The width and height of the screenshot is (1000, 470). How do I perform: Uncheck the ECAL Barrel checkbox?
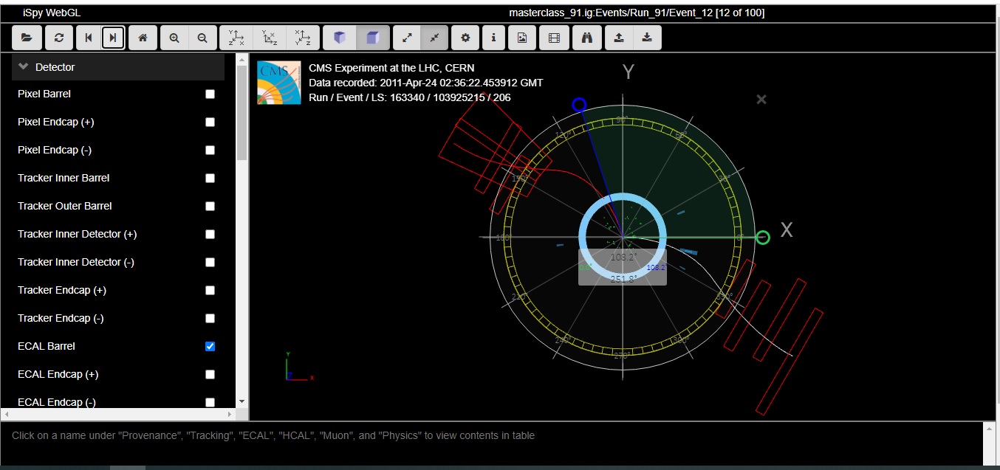point(210,347)
